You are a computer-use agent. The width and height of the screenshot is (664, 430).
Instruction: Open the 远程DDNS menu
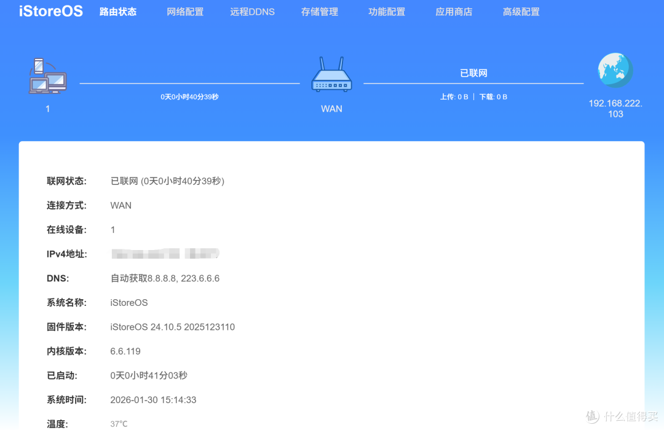pyautogui.click(x=253, y=12)
